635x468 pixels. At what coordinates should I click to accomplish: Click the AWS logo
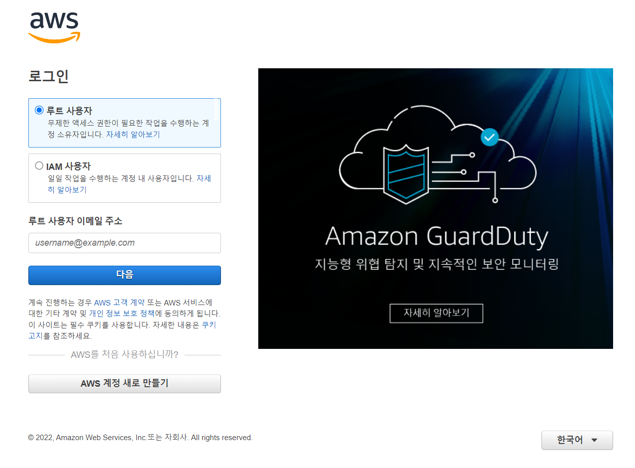pyautogui.click(x=54, y=27)
